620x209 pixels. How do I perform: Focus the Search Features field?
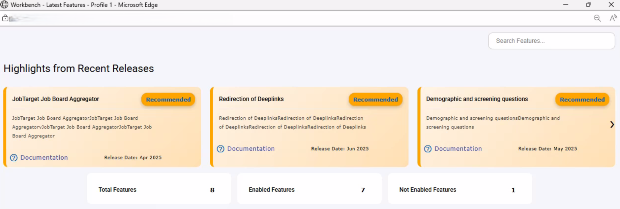pyautogui.click(x=551, y=41)
